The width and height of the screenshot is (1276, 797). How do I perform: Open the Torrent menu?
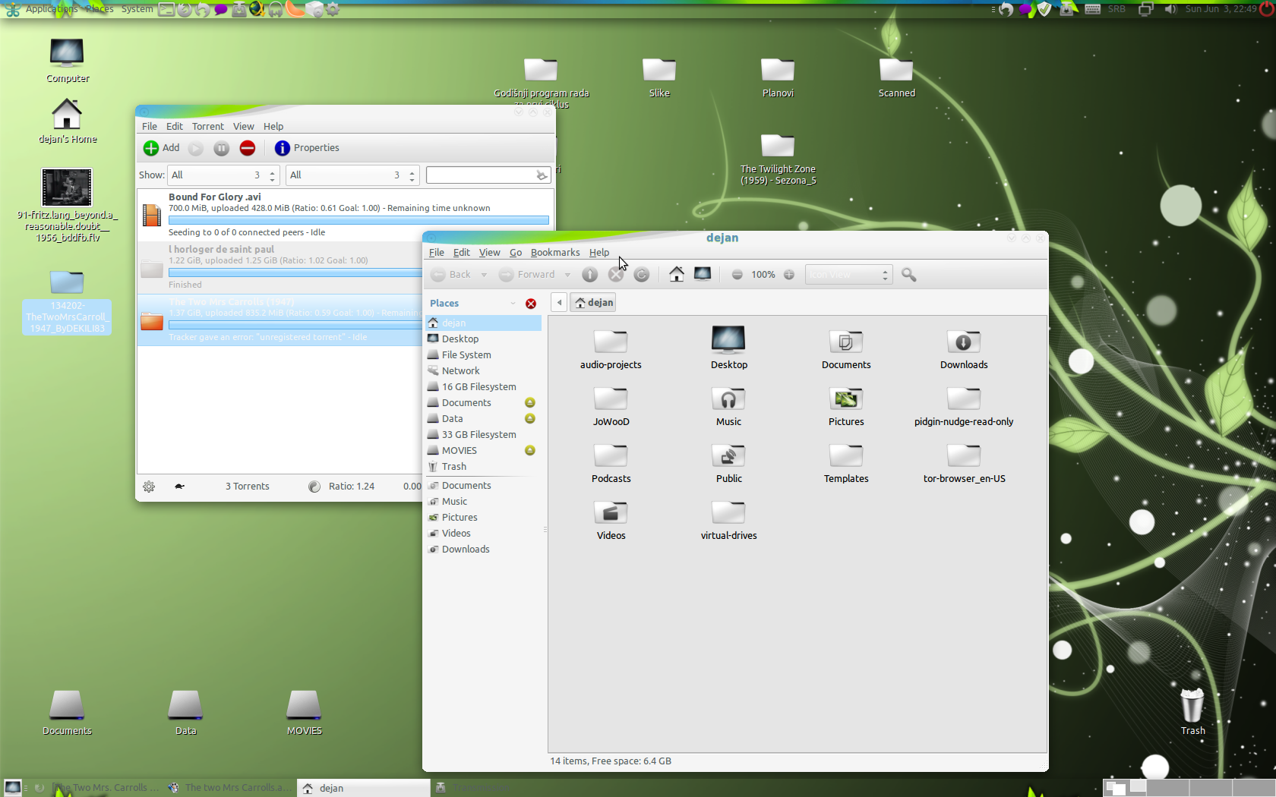[207, 127]
